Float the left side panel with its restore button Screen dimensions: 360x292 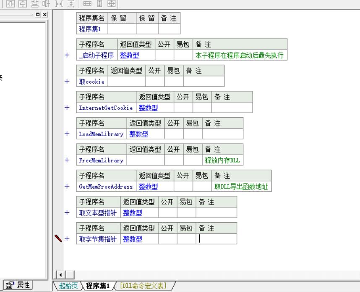coord(38,14)
